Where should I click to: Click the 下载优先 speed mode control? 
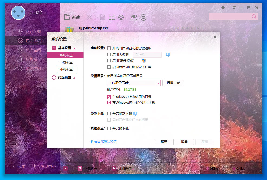tap(89, 168)
